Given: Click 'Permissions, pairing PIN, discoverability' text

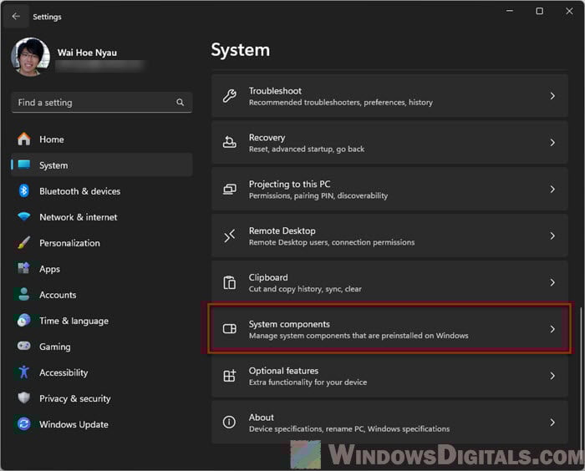Looking at the screenshot, I should pyautogui.click(x=318, y=195).
